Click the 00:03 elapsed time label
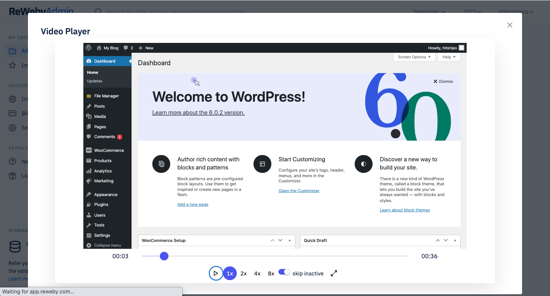The image size is (550, 296). click(120, 256)
